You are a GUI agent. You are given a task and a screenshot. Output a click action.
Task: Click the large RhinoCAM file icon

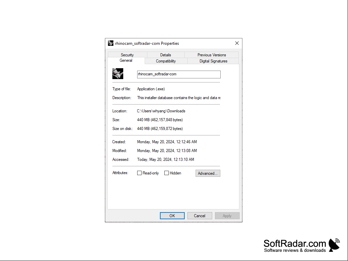coord(117,74)
